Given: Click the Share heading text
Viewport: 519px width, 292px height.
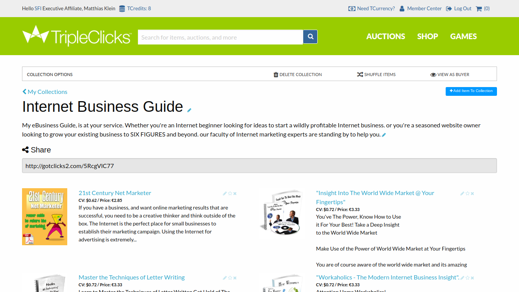Looking at the screenshot, I should click(41, 150).
